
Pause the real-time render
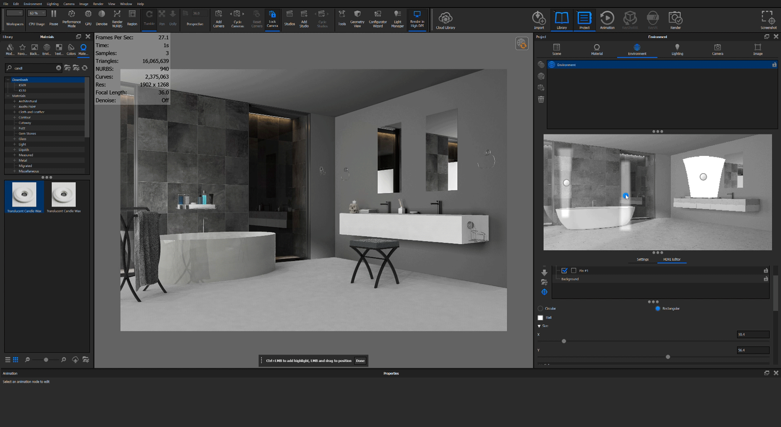(54, 18)
